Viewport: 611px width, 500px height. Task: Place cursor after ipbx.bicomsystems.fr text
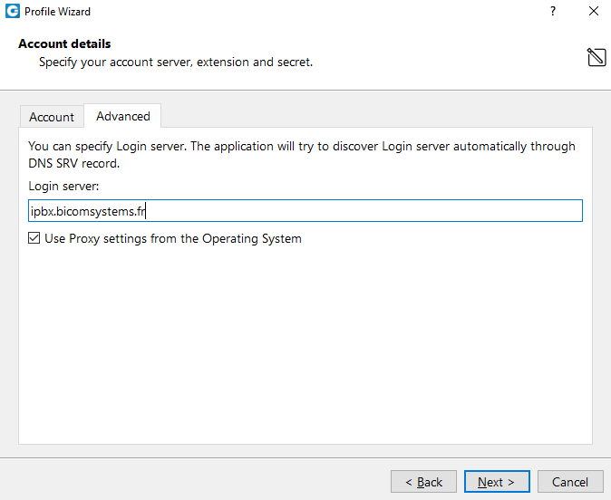tap(146, 211)
